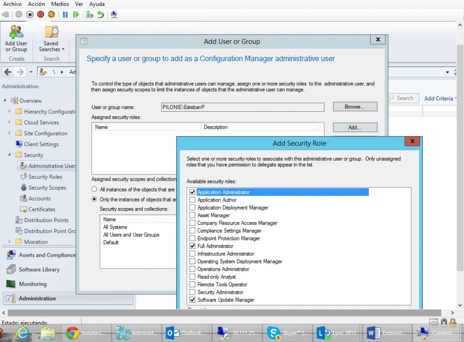
Task: Switch to Word in the taskbar
Action: [387, 333]
